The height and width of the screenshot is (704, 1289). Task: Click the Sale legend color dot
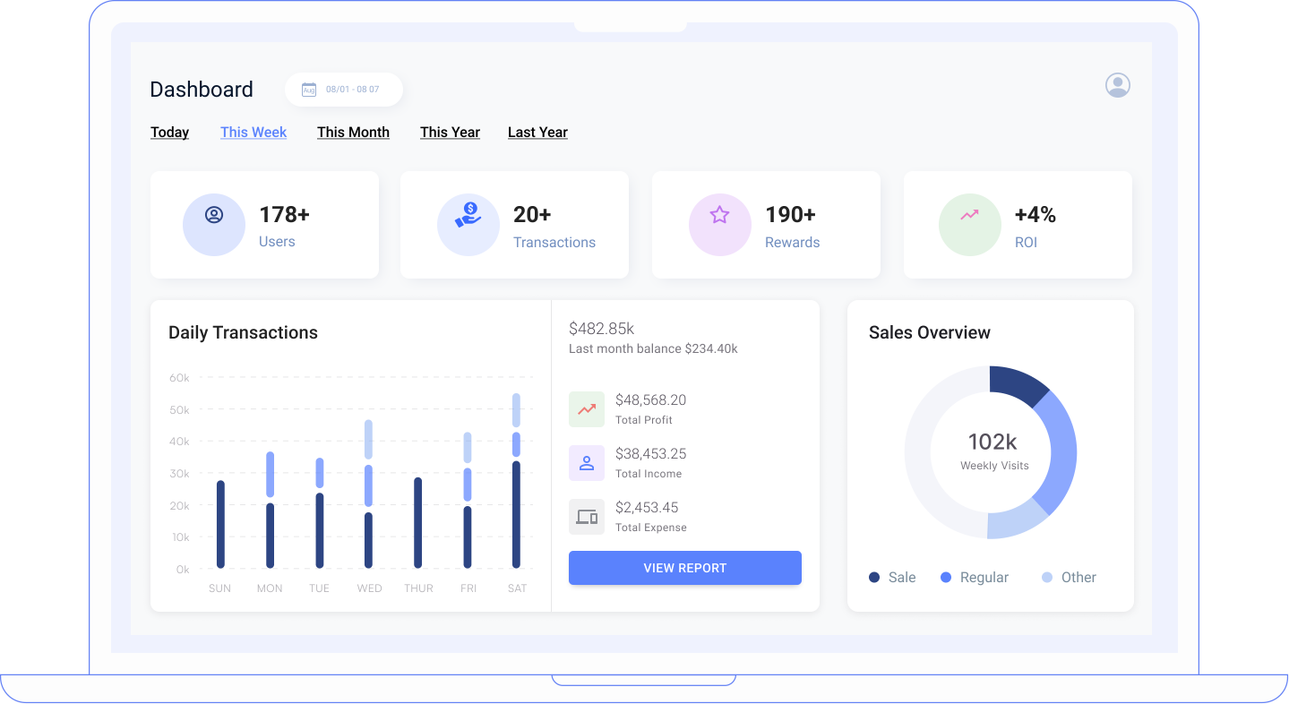[874, 578]
